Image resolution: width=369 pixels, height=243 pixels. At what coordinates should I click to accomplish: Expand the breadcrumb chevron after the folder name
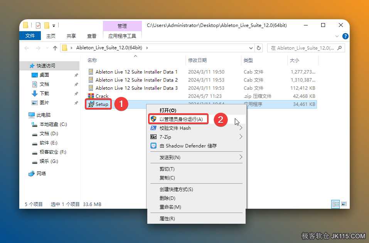click(x=147, y=48)
